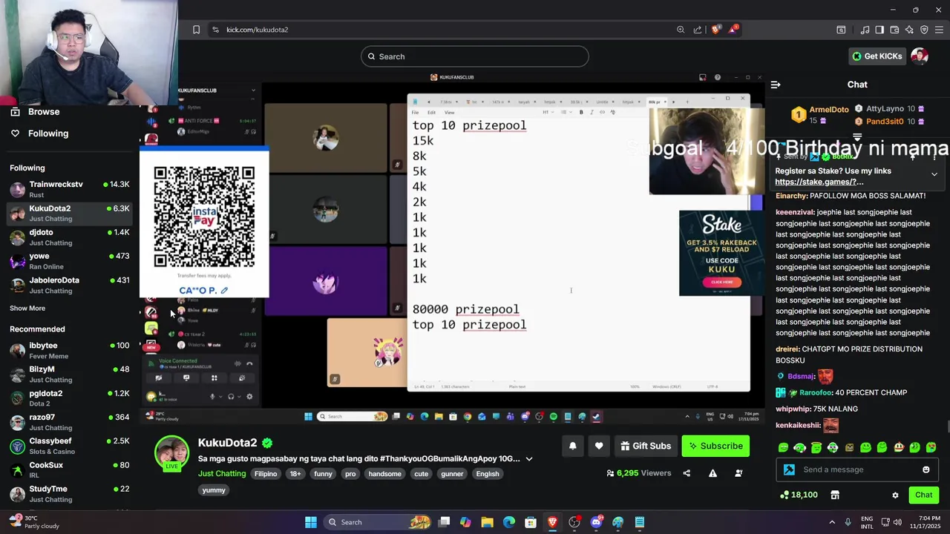
Task: Click share page icon in address bar
Action: (x=698, y=30)
